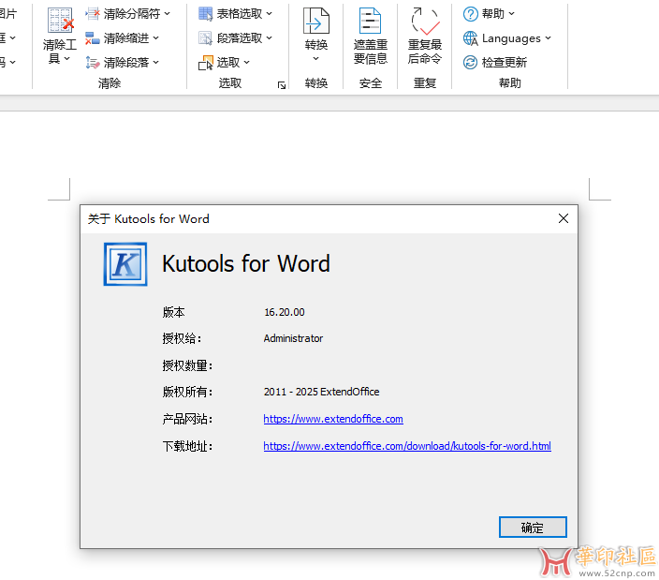The height and width of the screenshot is (580, 659).
Task: Expand the 清除分隔符 dropdown arrow
Action: [168, 14]
